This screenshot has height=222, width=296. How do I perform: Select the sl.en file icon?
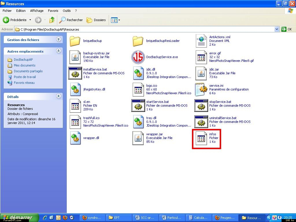[75, 106]
